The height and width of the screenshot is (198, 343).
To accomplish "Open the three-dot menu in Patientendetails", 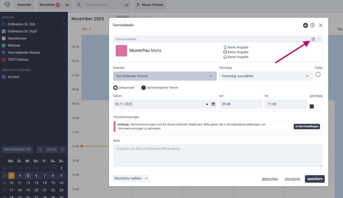I will (319, 39).
